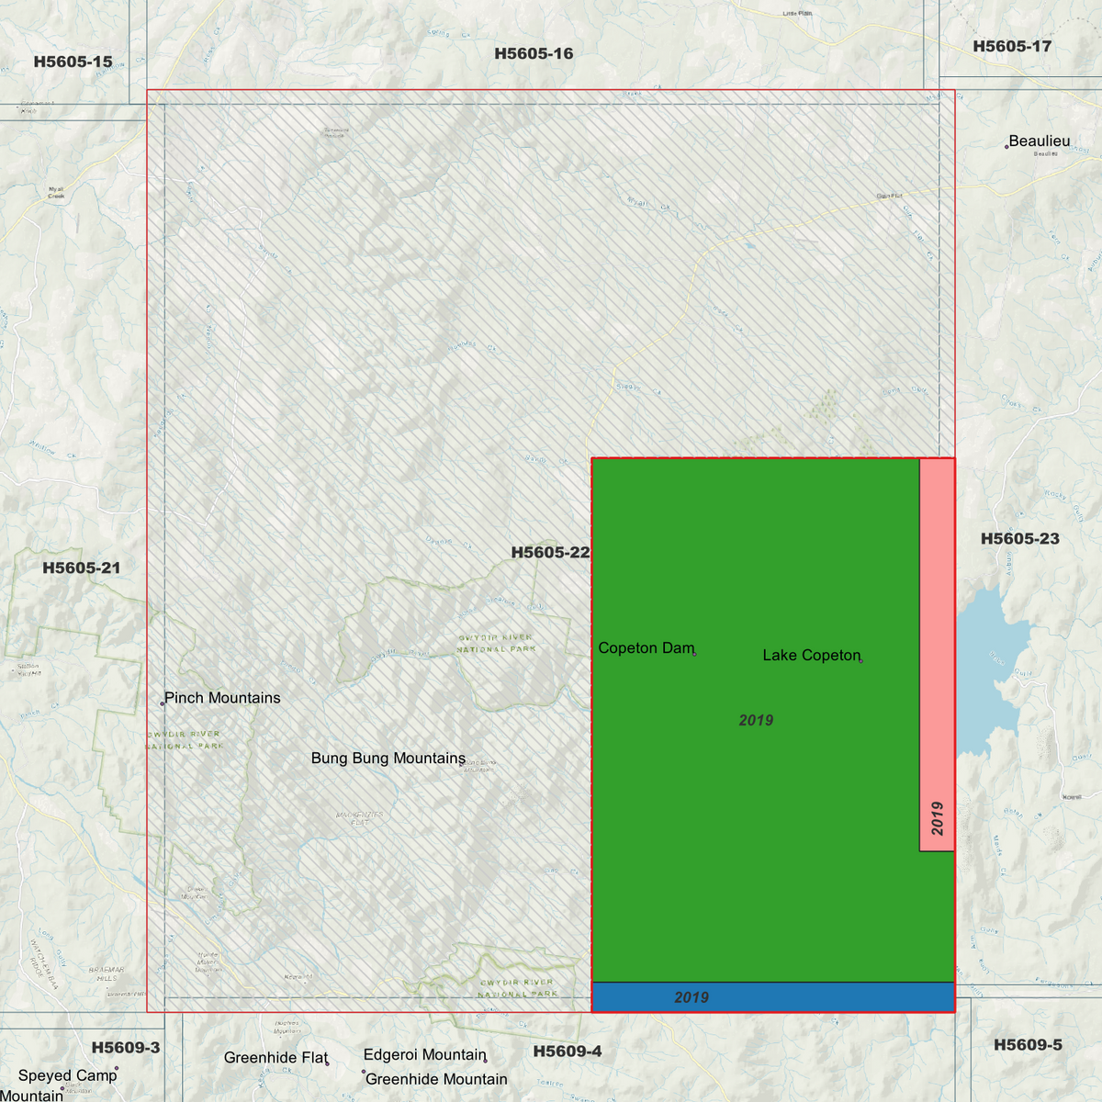Click the H5605-16 map sheet label
The width and height of the screenshot is (1102, 1102).
(534, 54)
